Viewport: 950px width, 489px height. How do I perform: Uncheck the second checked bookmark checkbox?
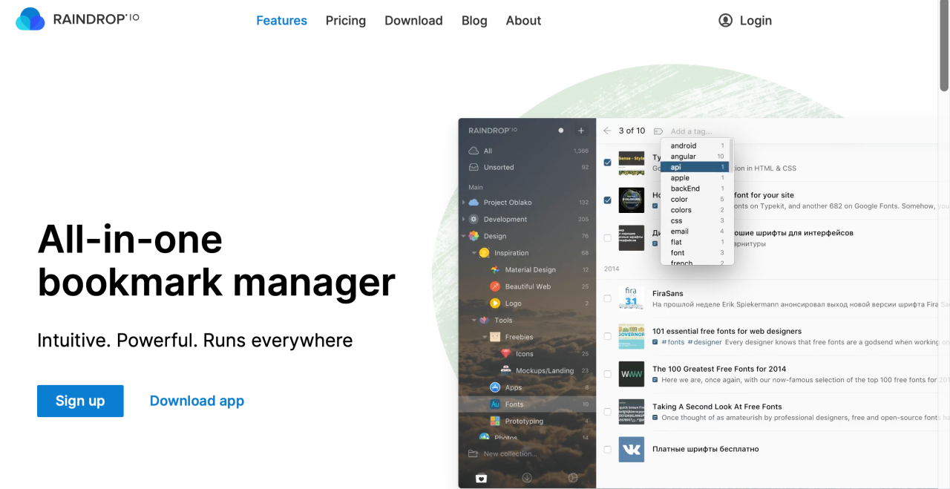[608, 200]
